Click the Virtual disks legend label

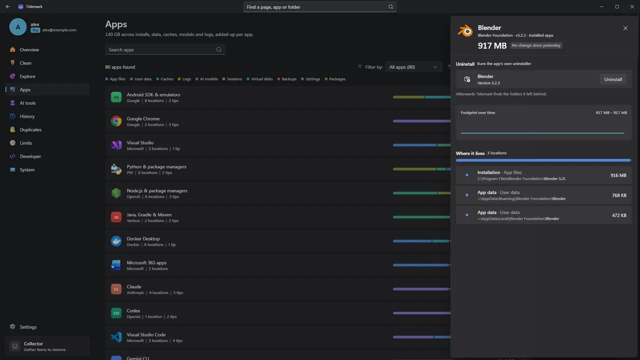click(262, 79)
